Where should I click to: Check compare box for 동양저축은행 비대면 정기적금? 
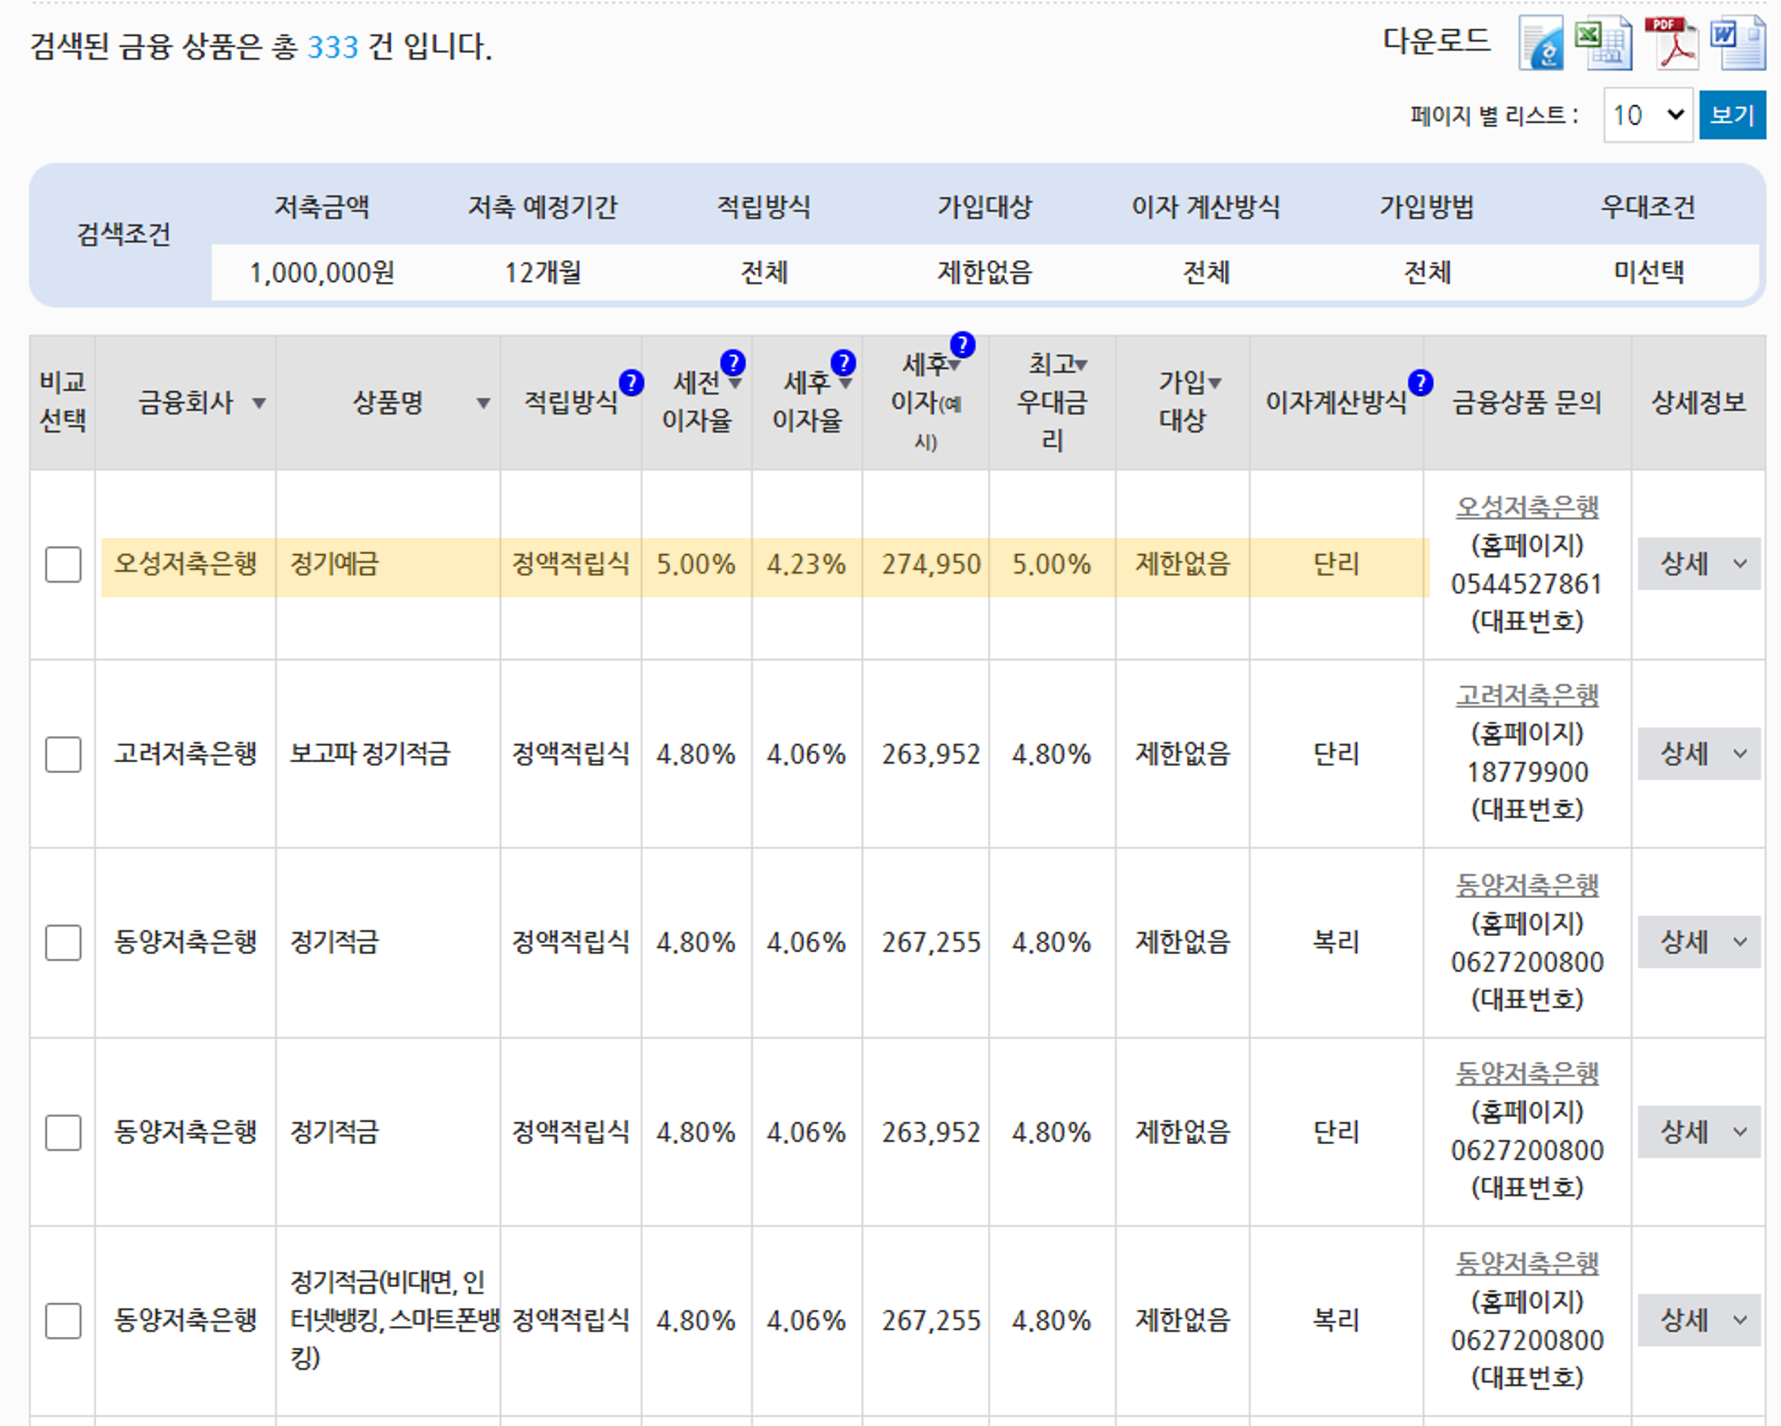(x=63, y=1321)
